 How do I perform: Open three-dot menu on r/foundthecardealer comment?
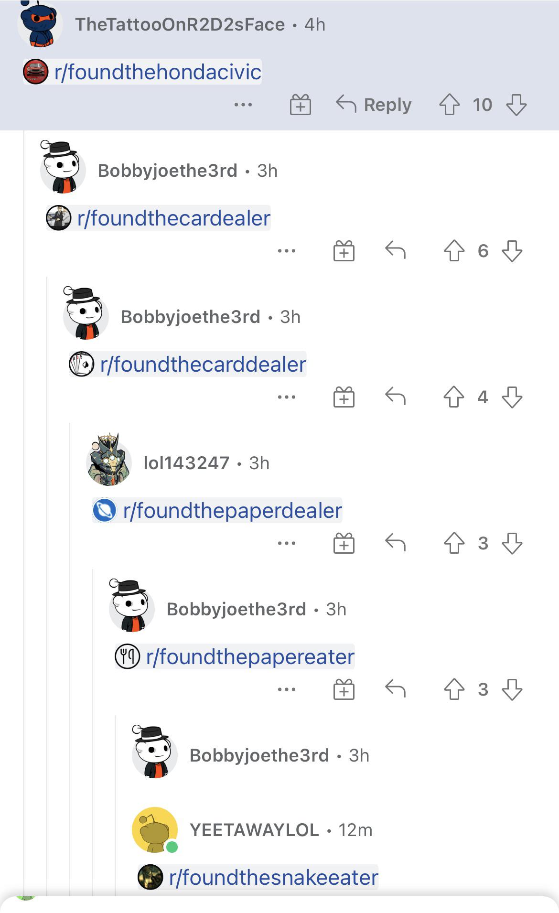click(287, 251)
